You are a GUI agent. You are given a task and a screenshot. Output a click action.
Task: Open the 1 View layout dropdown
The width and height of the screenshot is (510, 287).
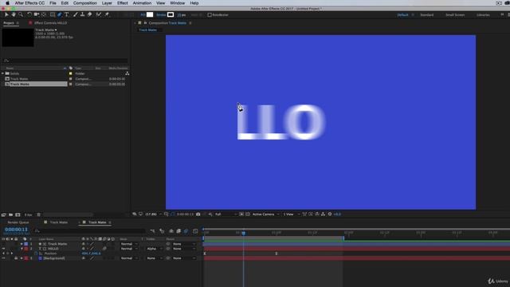tap(291, 214)
